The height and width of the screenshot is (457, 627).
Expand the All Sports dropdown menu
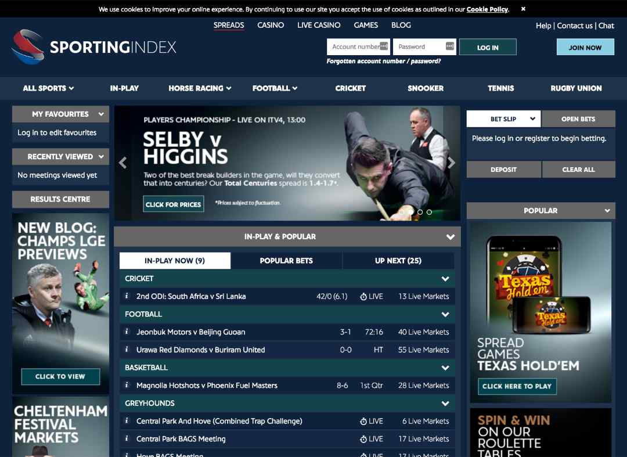[x=48, y=88]
